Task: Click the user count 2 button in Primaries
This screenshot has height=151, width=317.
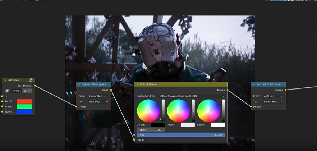Action: (x=25, y=91)
